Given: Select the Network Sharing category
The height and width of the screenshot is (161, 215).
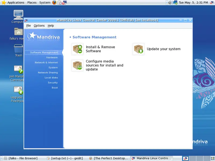Looking at the screenshot, I should (48, 72).
